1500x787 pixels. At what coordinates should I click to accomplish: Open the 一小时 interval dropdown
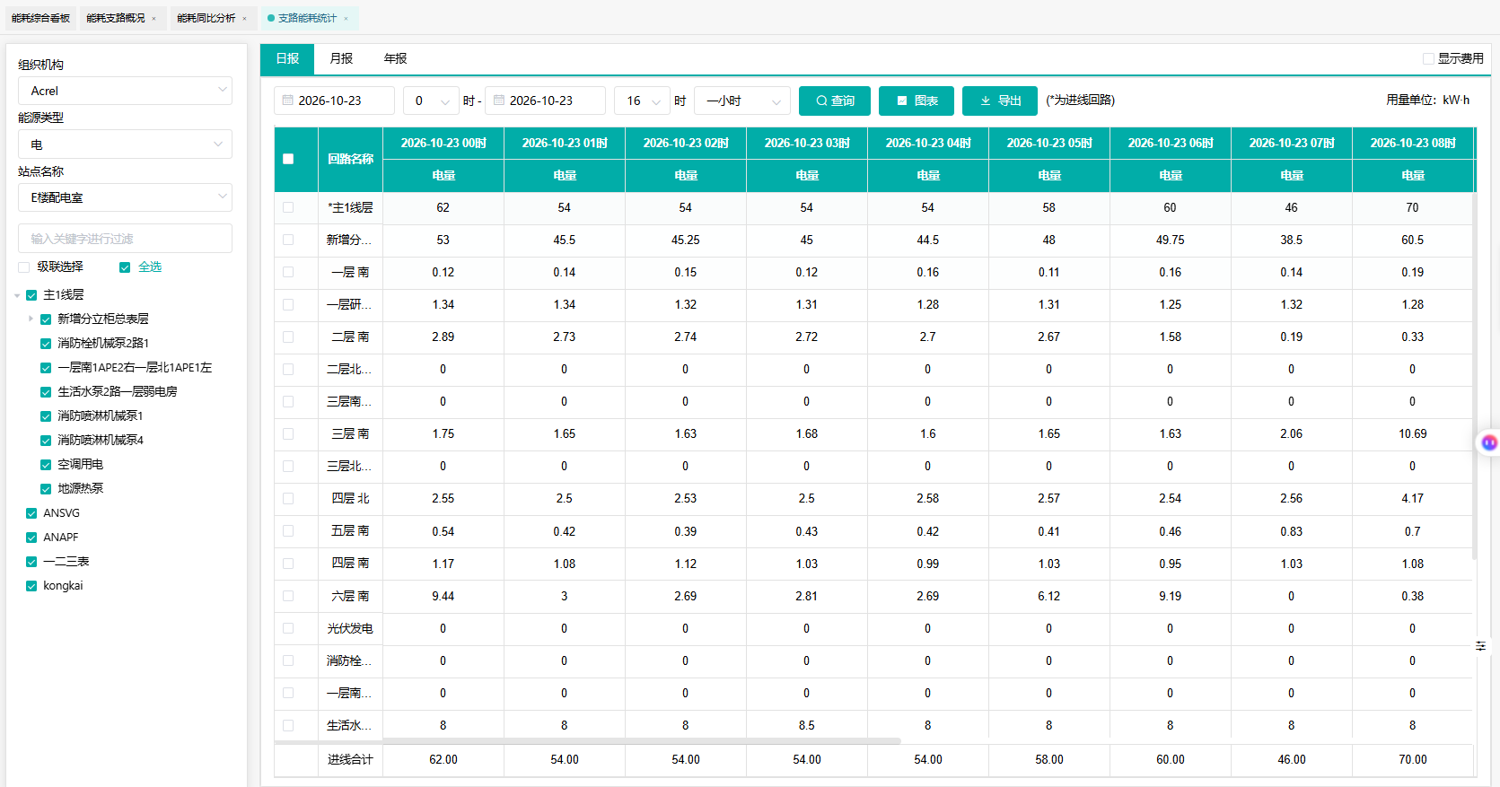click(x=742, y=101)
